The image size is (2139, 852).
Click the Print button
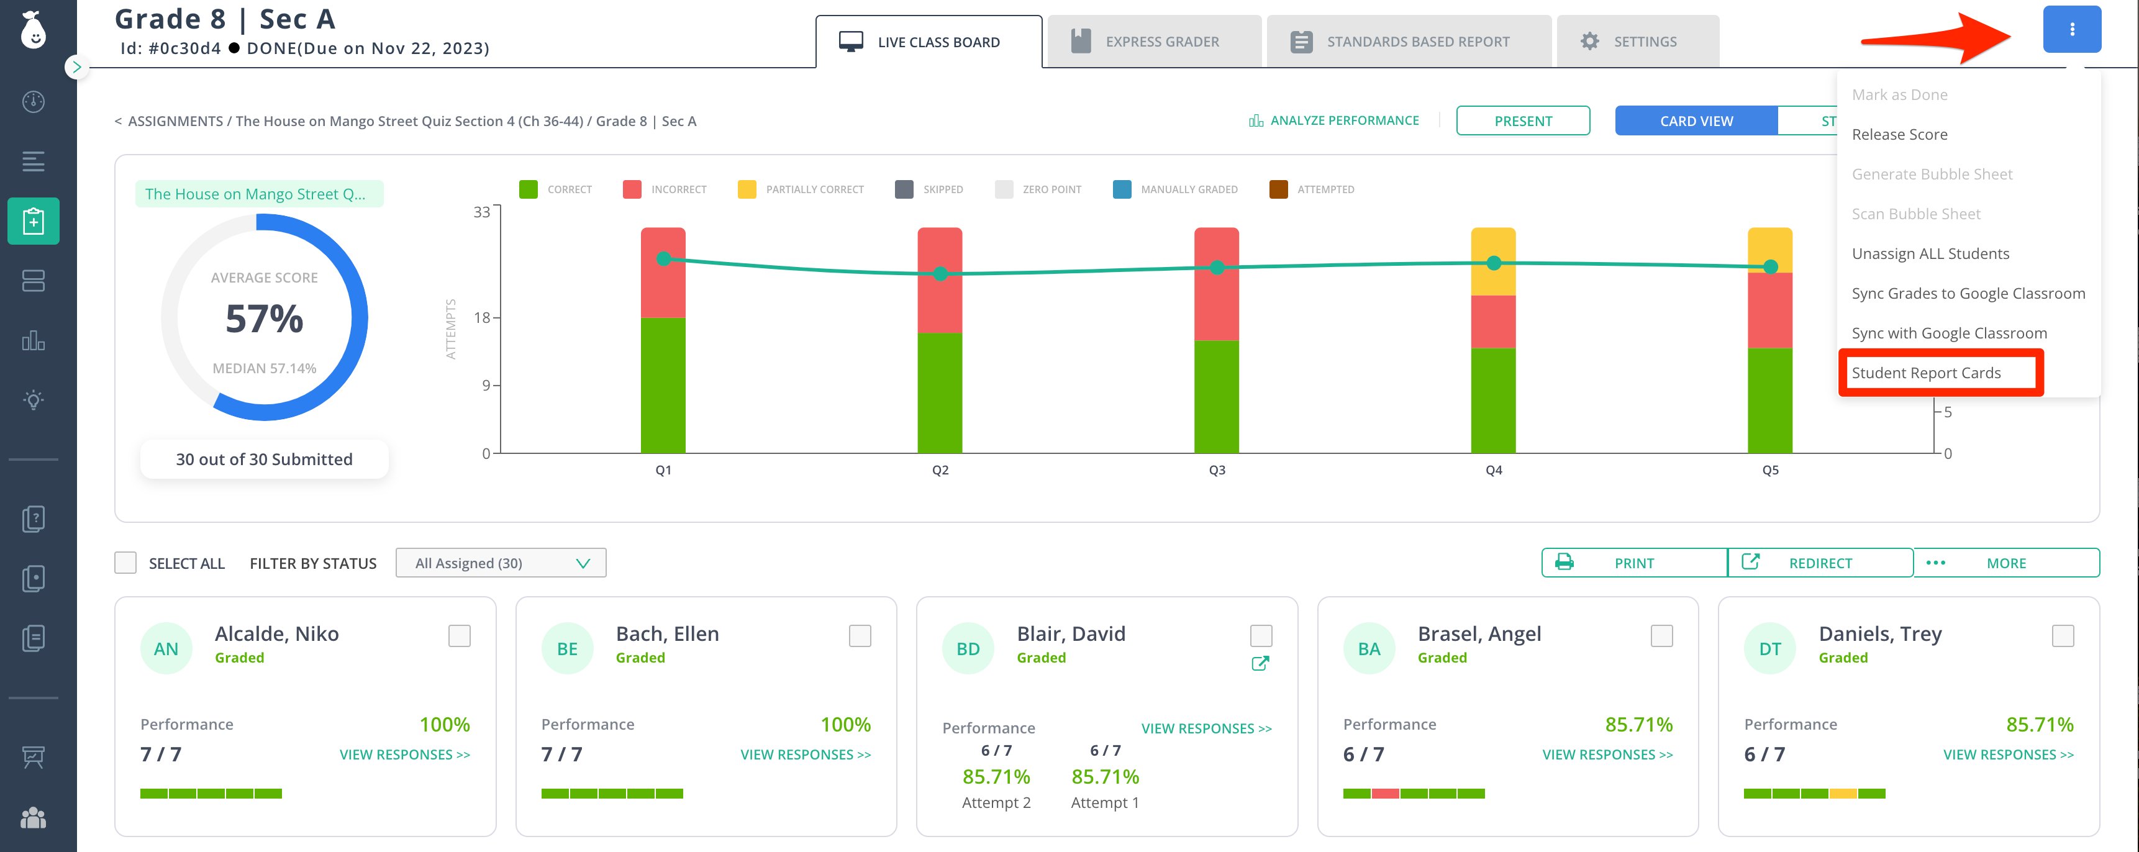pos(1634,562)
